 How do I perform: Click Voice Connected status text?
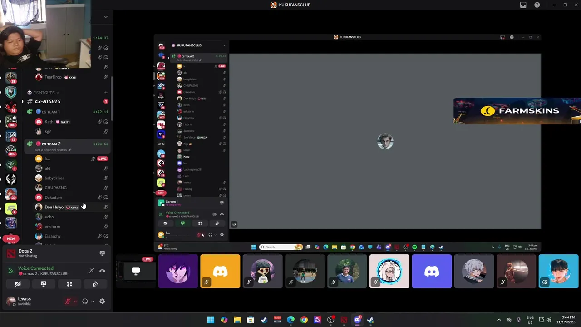(x=35, y=268)
